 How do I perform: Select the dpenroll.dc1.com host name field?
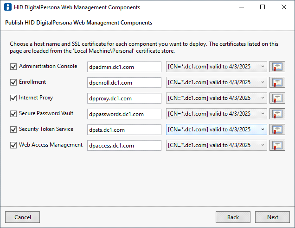[124, 83]
